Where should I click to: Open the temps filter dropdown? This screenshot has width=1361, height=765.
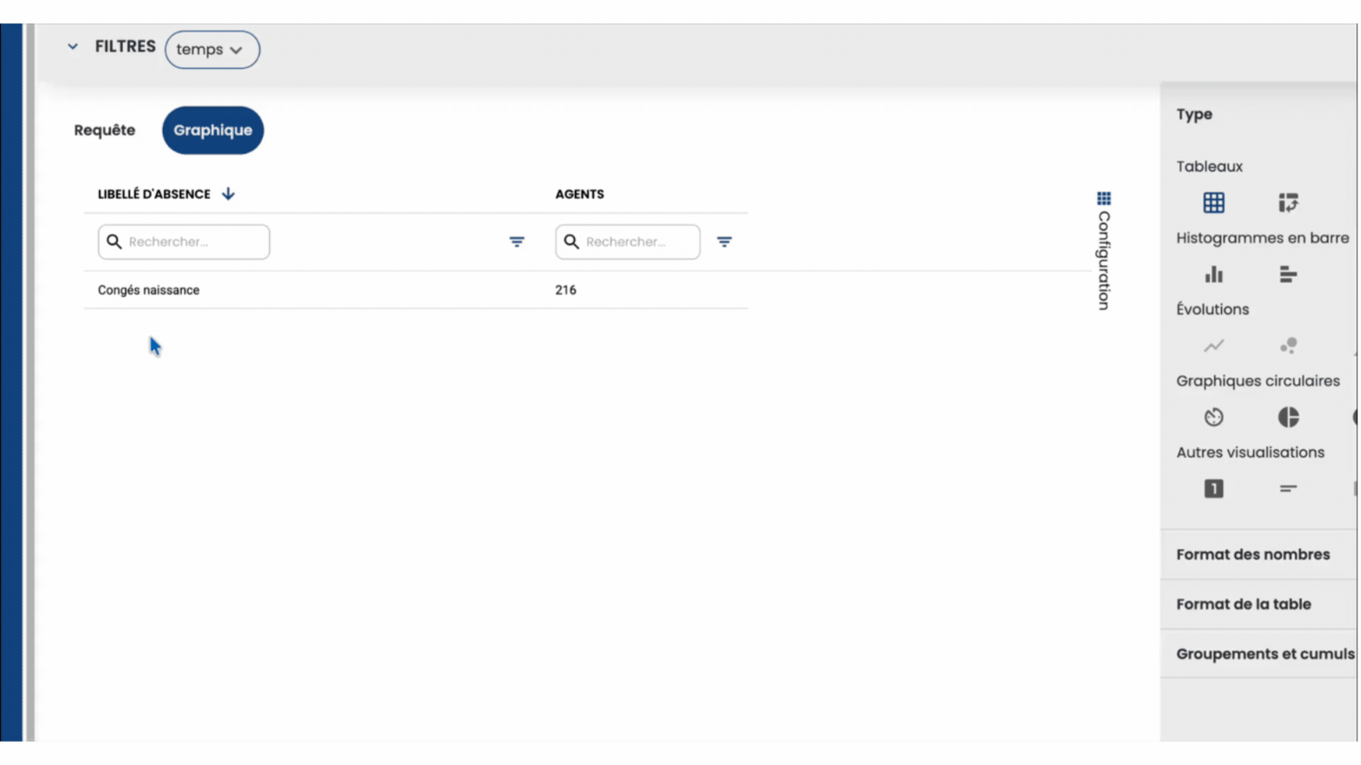tap(212, 50)
